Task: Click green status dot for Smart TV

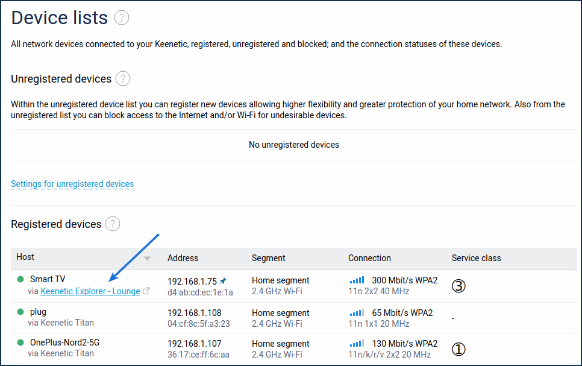Action: coord(20,279)
